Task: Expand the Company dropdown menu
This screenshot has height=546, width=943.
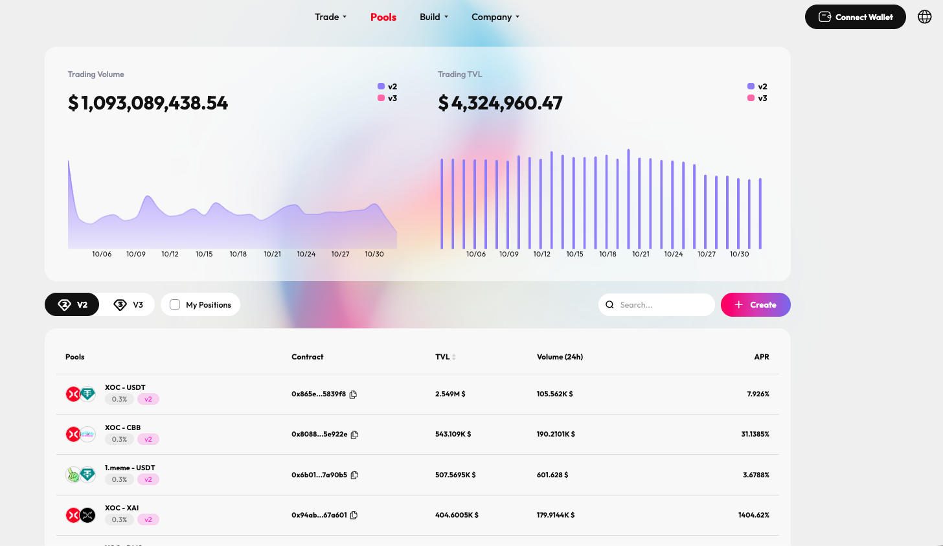Action: (x=495, y=17)
